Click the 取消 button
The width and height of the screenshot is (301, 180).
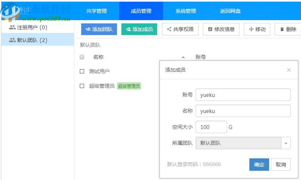tap(281, 165)
